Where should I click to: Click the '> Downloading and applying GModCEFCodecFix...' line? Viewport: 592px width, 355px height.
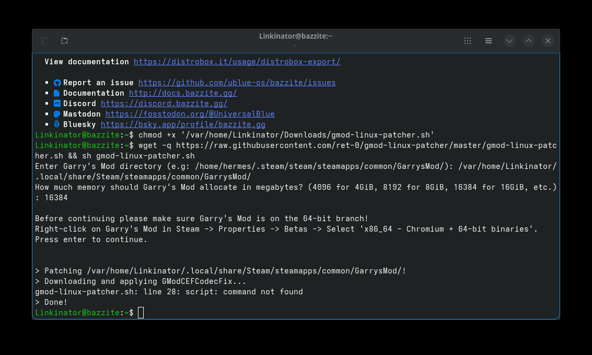tap(141, 281)
